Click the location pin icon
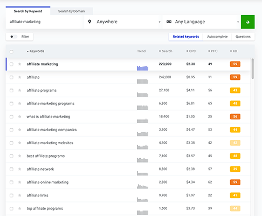Viewport: 262px width, 216px height. 89,22
